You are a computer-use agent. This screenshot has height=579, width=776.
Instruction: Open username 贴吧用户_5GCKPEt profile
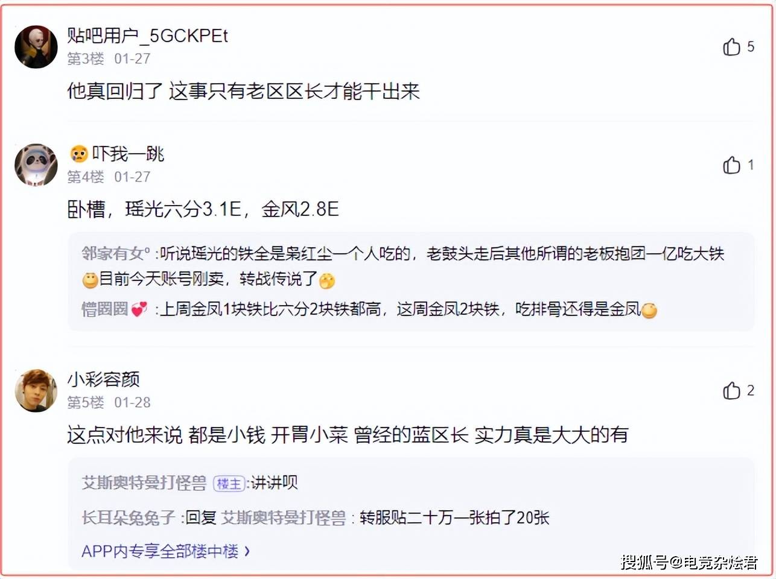click(x=148, y=36)
